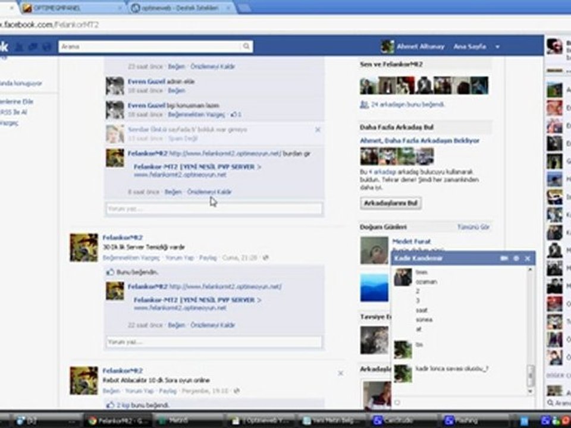Click Beğen on the '8 saat önce' comment
This screenshot has width=571, height=428.
tap(173, 192)
